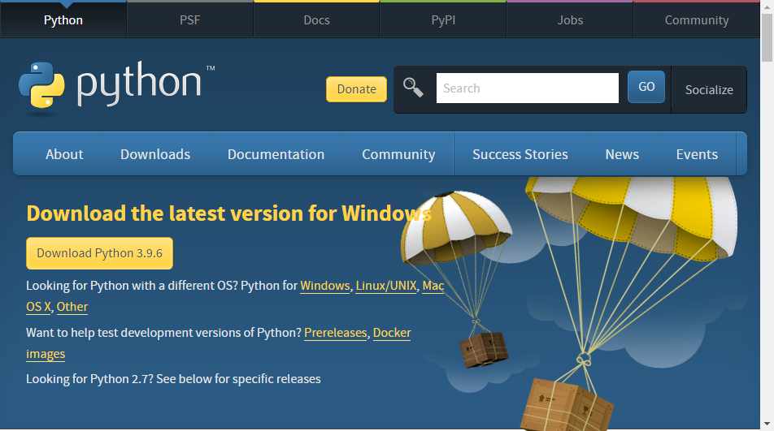The height and width of the screenshot is (431, 774).
Task: Follow the Windows download link
Action: click(x=325, y=286)
